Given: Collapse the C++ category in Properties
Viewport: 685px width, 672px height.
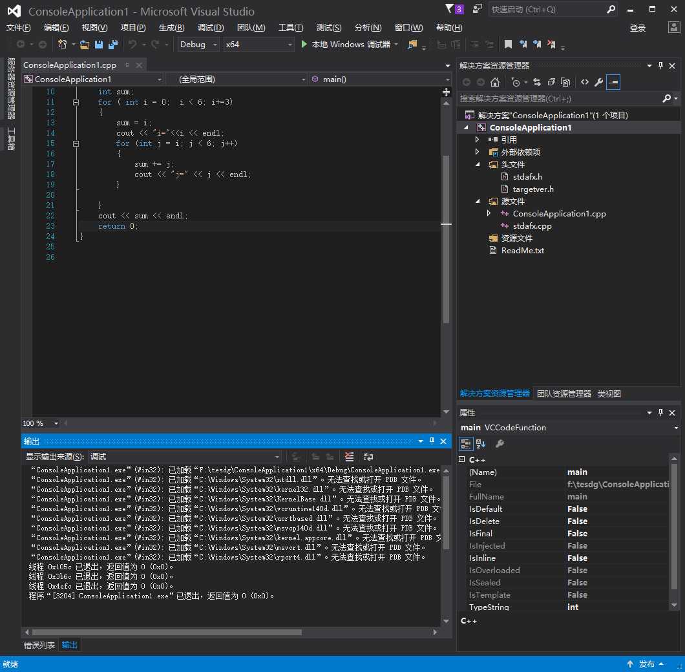Looking at the screenshot, I should coord(462,459).
